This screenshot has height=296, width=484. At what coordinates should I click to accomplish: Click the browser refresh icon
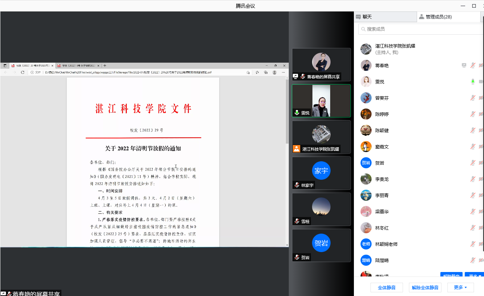23,72
